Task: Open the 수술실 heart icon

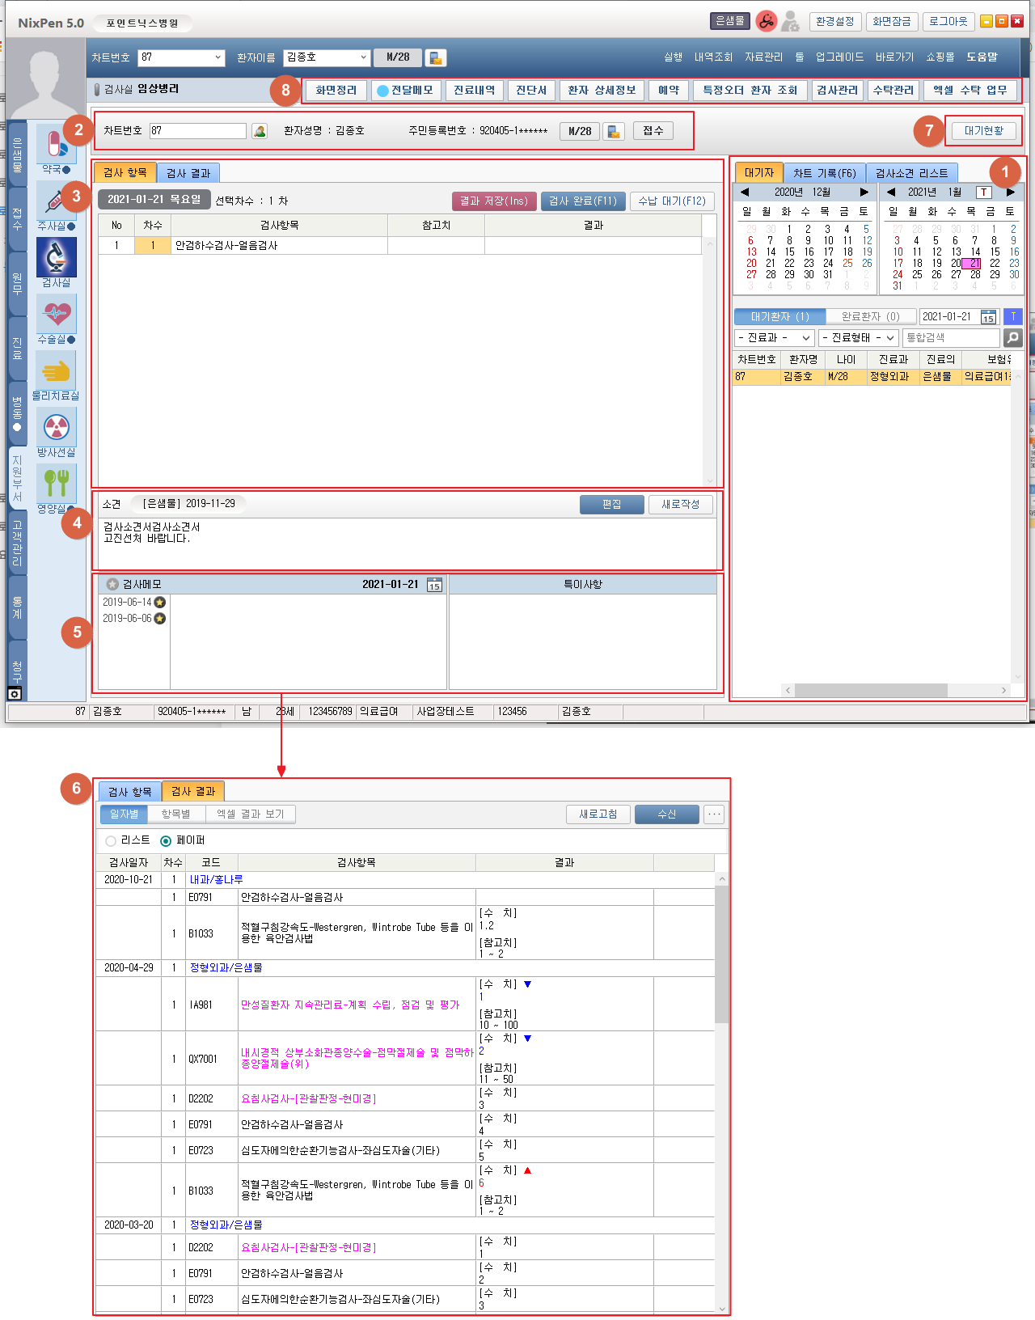Action: coord(56,314)
